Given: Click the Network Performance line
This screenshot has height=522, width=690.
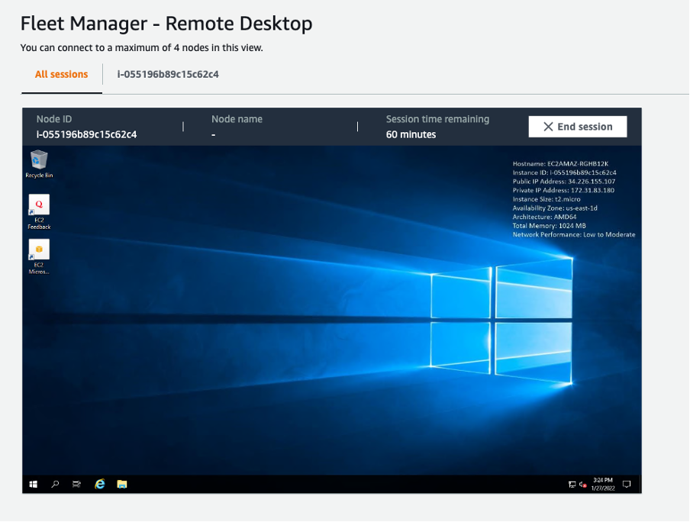Looking at the screenshot, I should [574, 234].
